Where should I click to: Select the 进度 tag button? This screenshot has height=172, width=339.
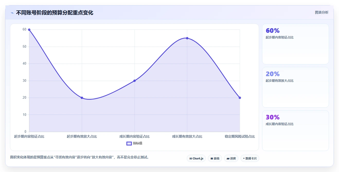[x=231, y=158]
